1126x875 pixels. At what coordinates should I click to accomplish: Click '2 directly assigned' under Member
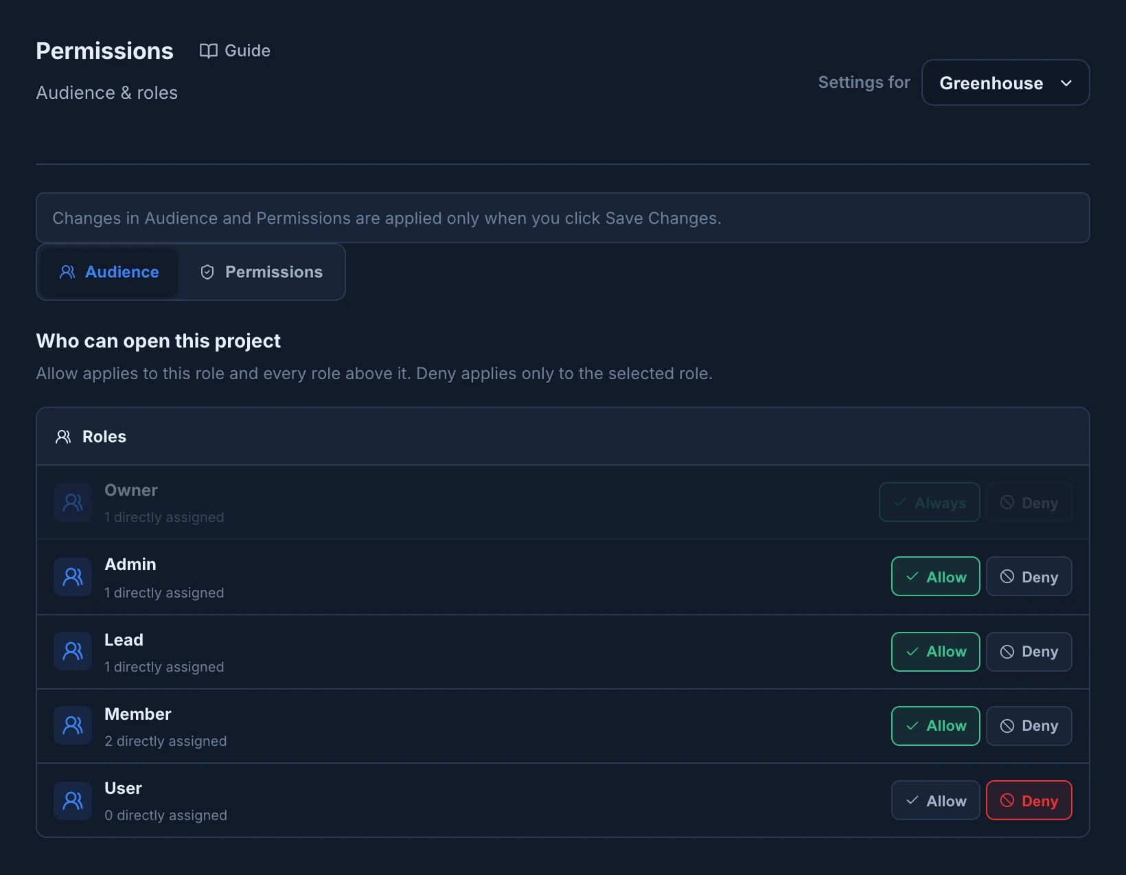[165, 741]
